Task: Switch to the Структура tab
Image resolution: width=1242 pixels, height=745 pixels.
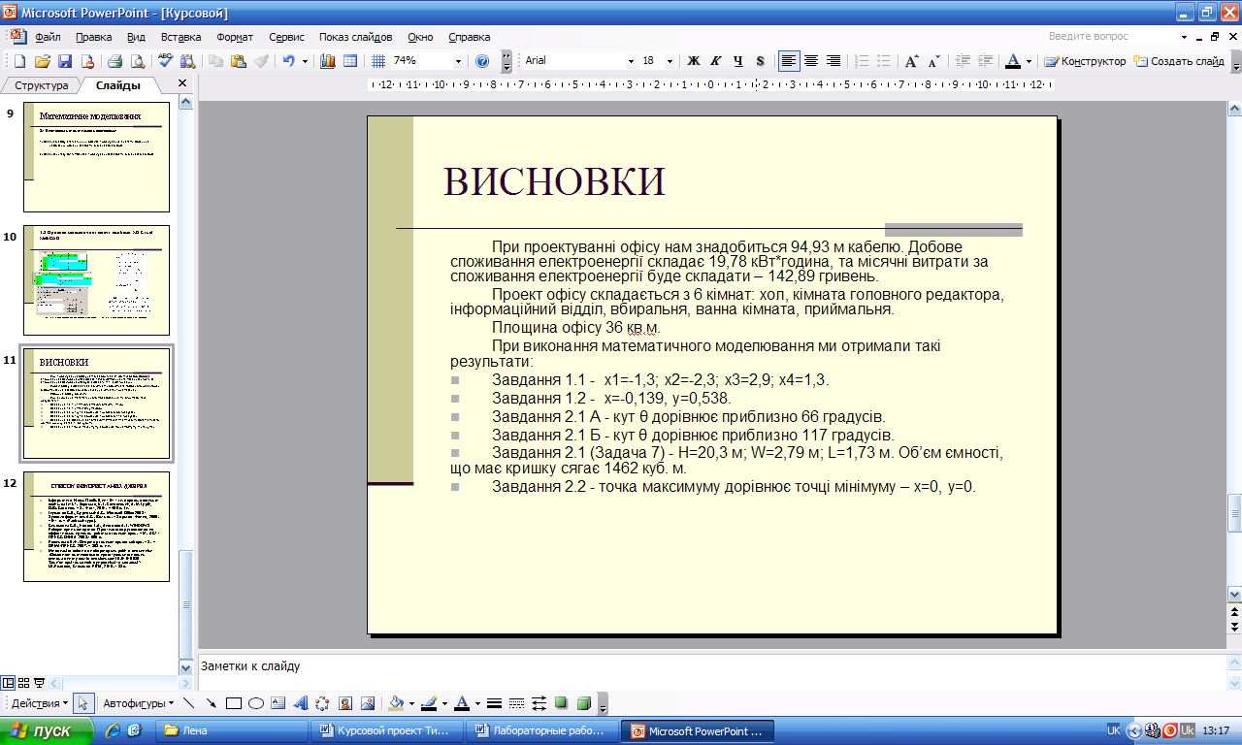Action: pyautogui.click(x=41, y=85)
